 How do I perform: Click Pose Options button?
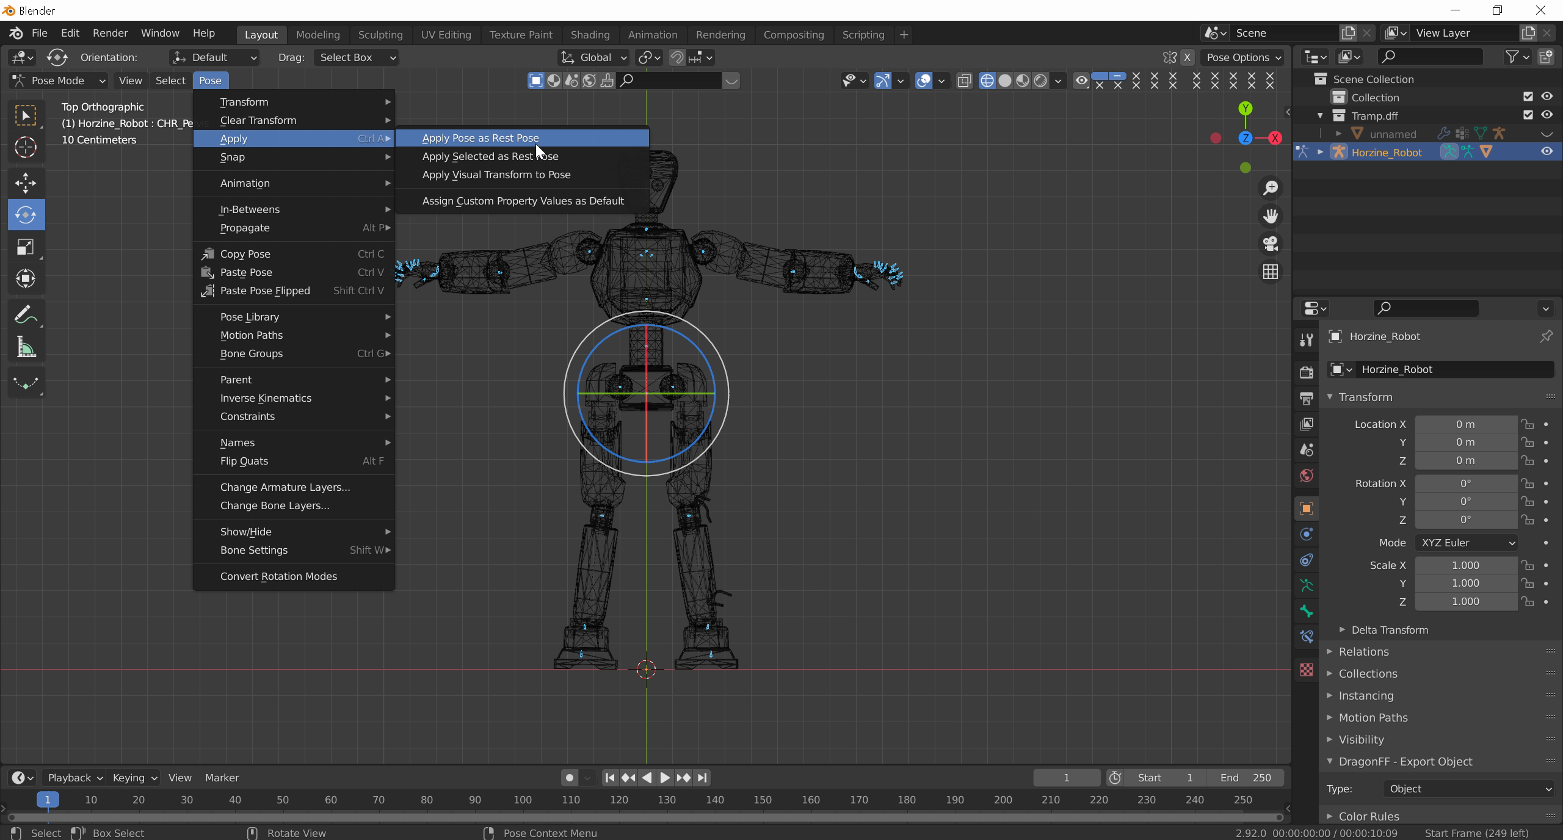tap(1242, 57)
